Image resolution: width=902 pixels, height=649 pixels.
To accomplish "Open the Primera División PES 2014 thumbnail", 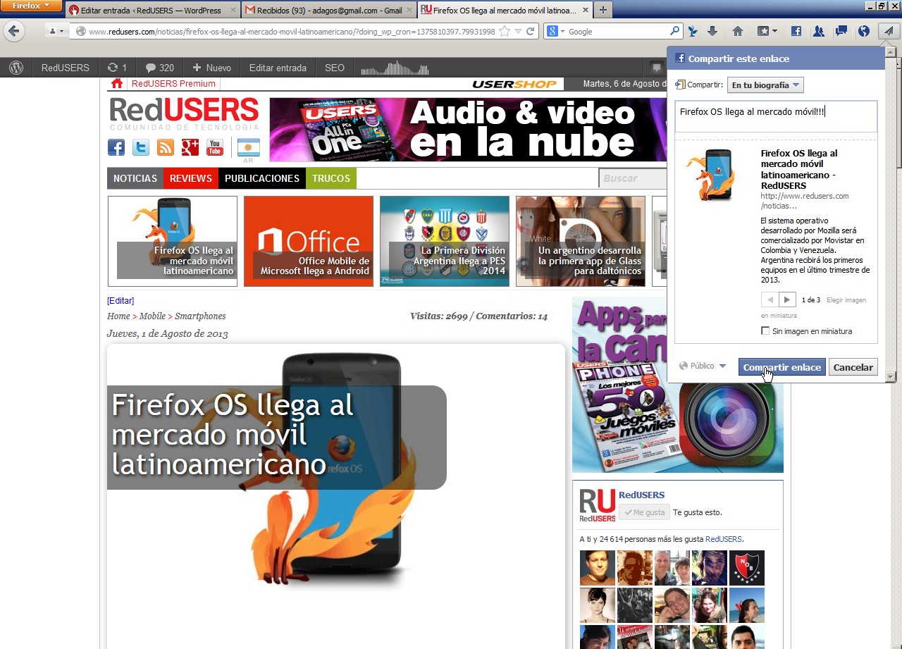I will tap(445, 241).
